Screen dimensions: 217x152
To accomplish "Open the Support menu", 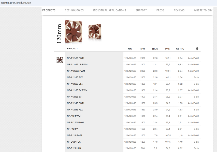I will pos(141,10).
